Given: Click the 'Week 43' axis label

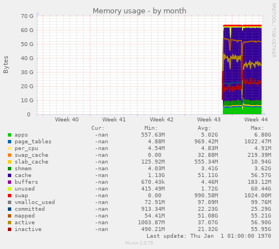Looking at the screenshot, I should (x=209, y=120).
